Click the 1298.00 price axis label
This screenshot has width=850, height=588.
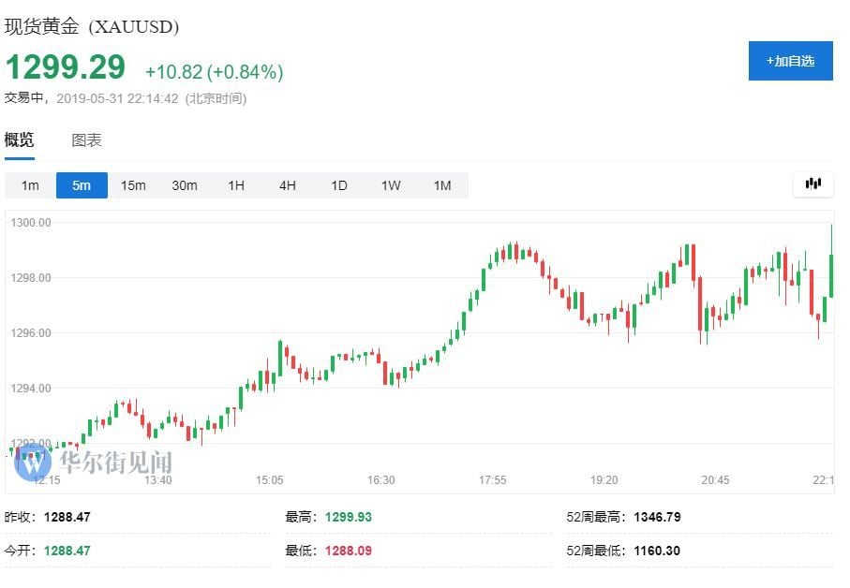[31, 278]
